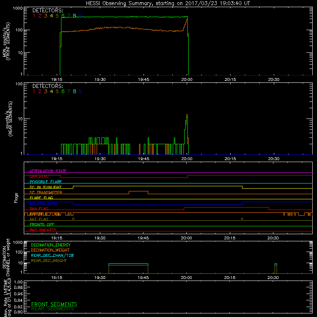Select detector 7 in the rear segments legend
317x317 pixels.
click(69, 92)
